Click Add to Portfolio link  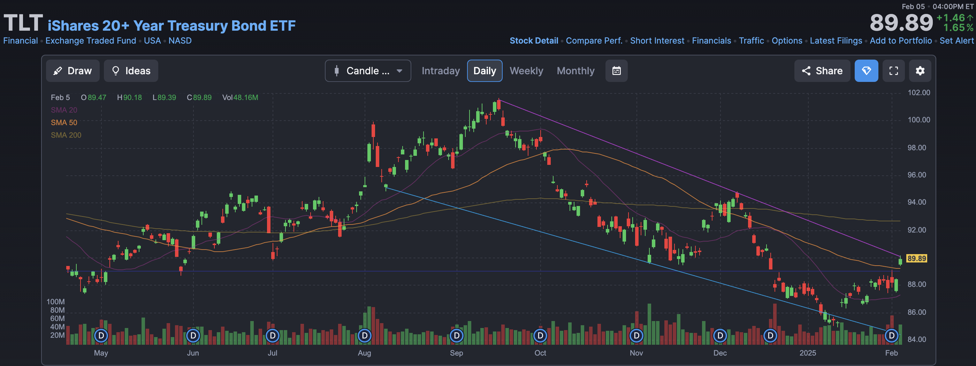pos(901,40)
